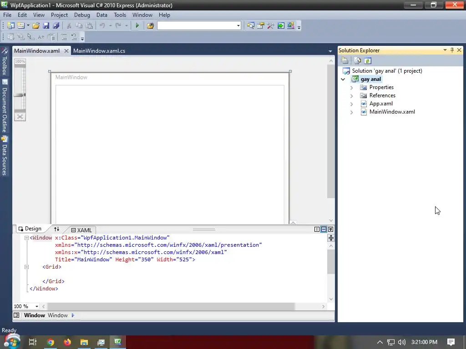Open the standard toolbar overflow options arrow
This screenshot has height=349, width=466.
click(x=299, y=27)
